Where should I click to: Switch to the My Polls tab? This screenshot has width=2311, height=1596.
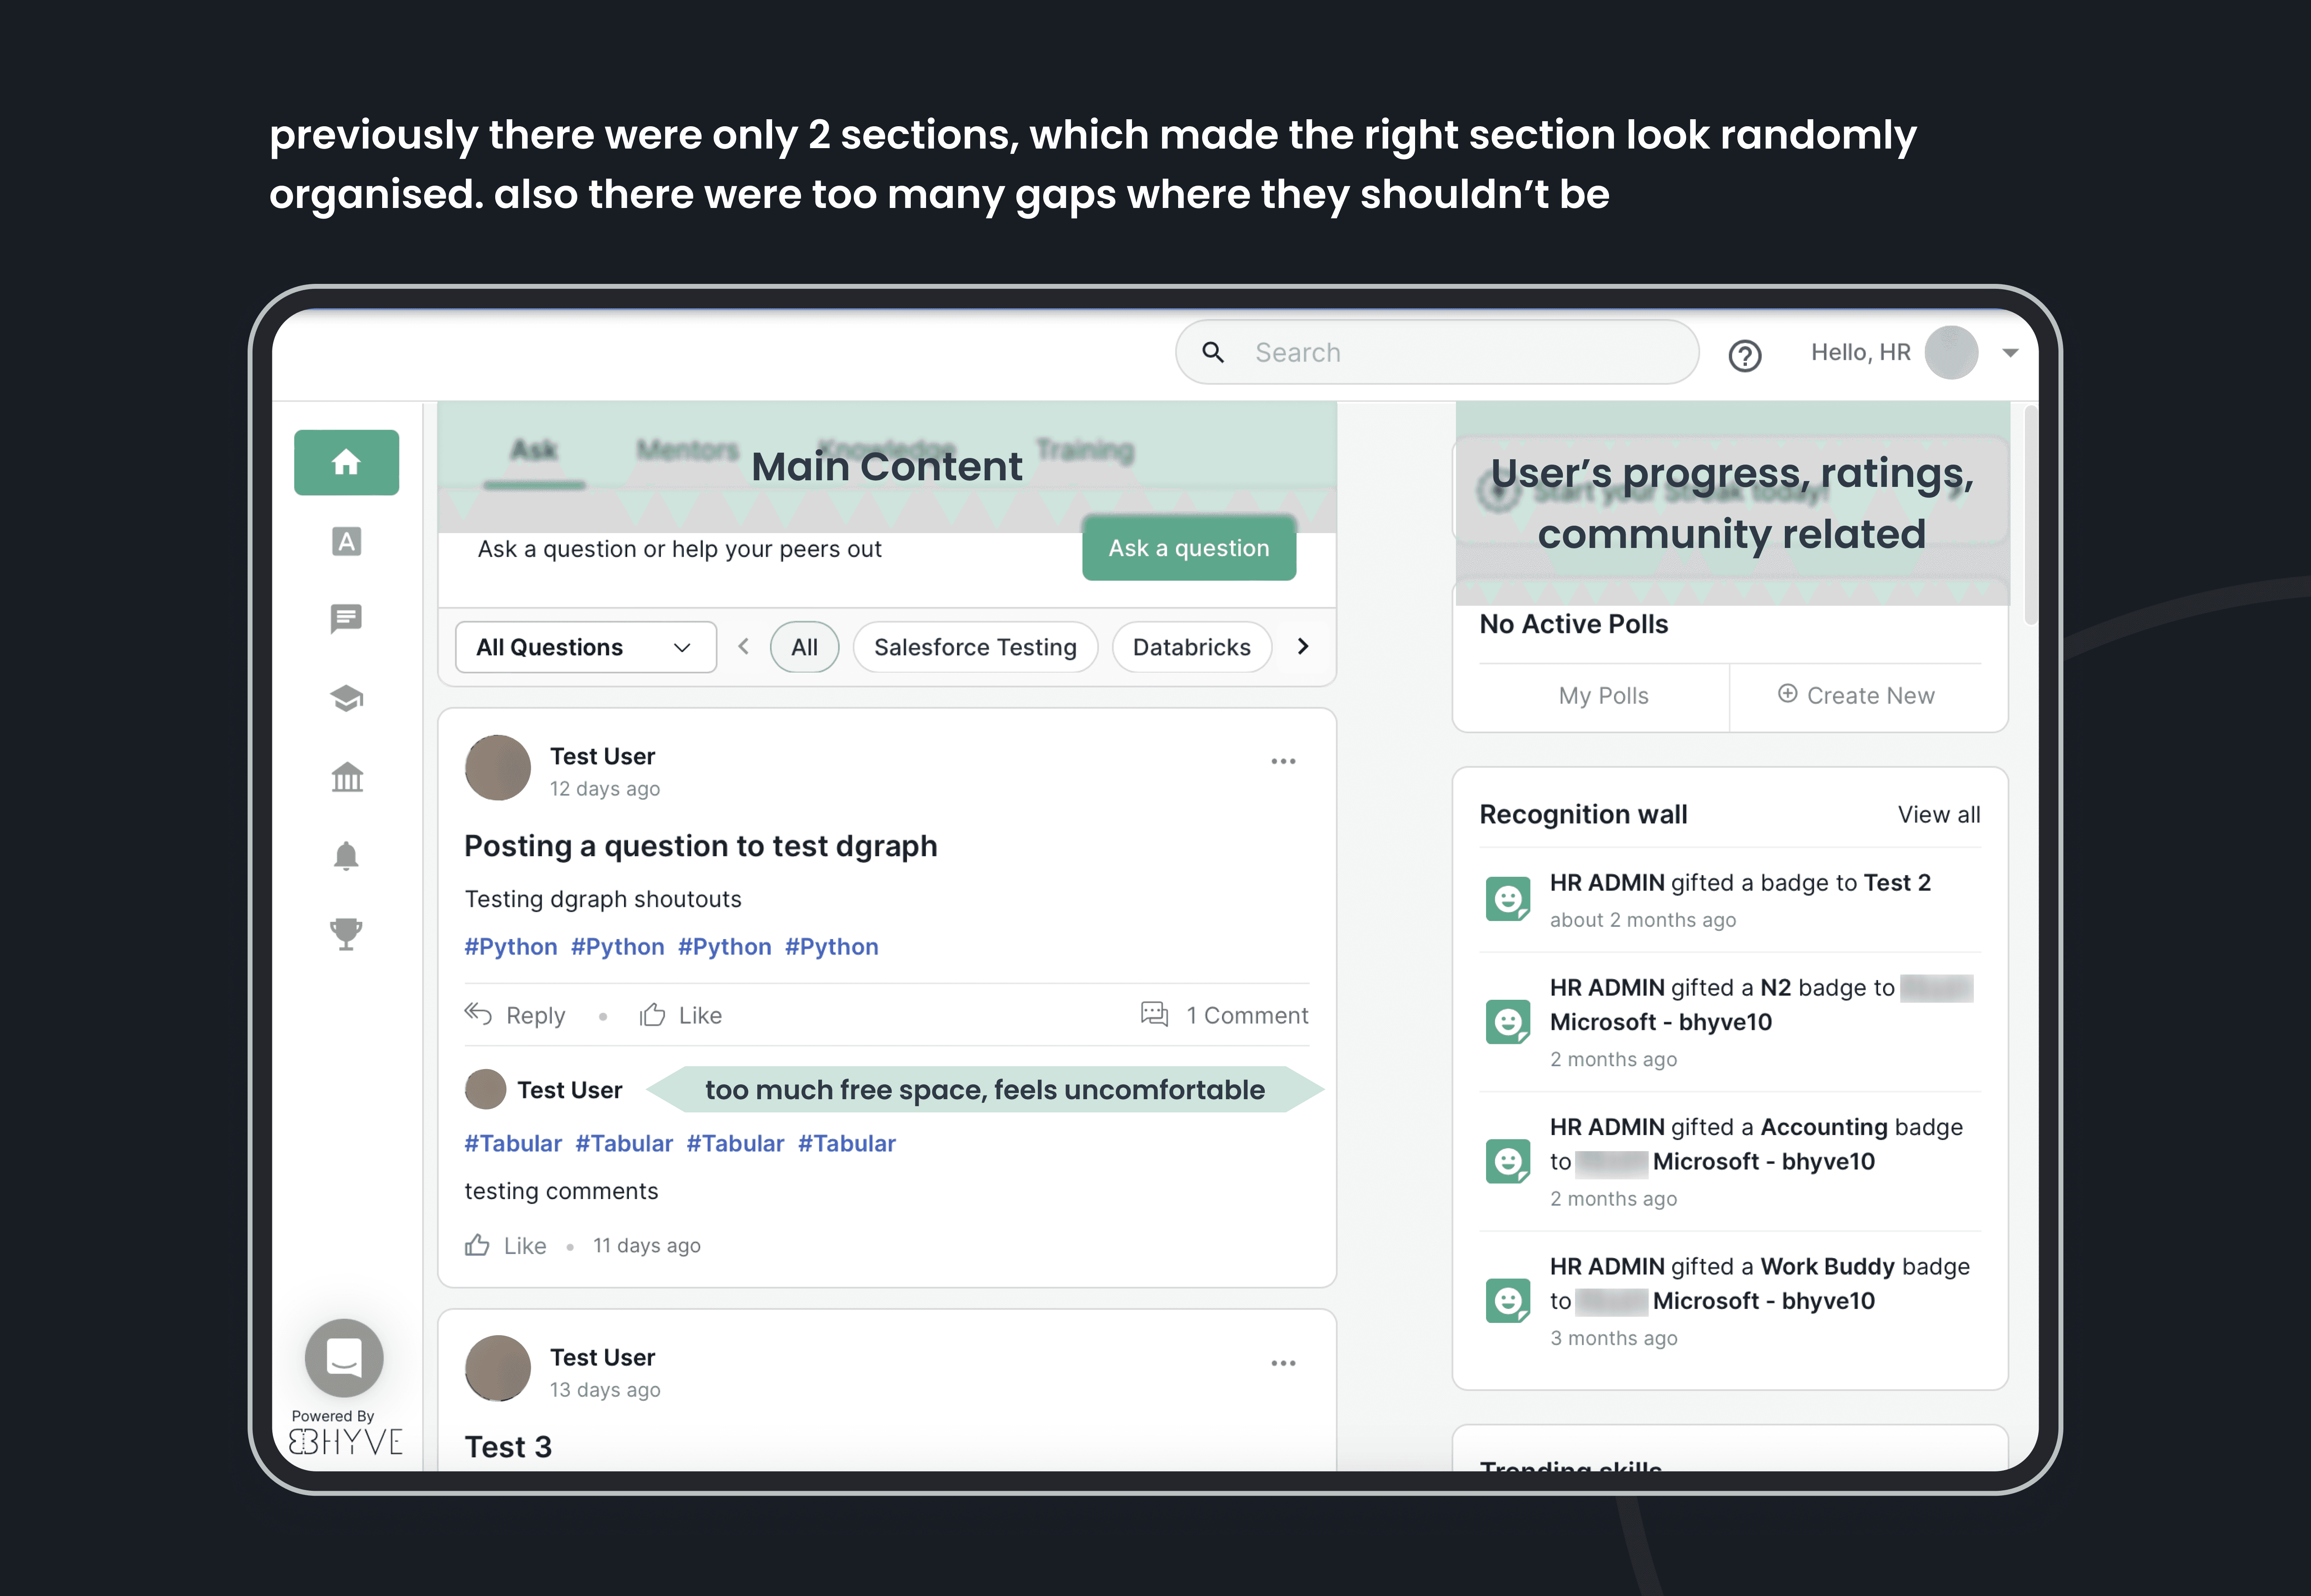[x=1602, y=696]
